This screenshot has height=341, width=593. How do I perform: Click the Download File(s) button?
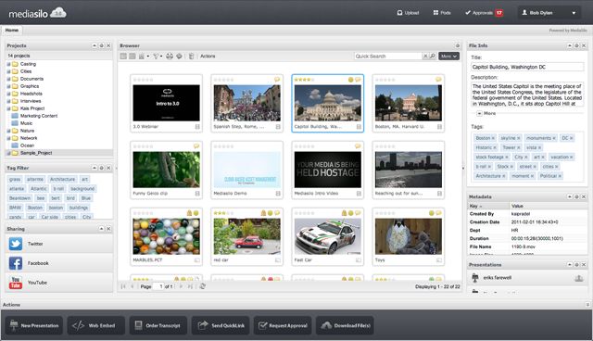click(x=345, y=325)
